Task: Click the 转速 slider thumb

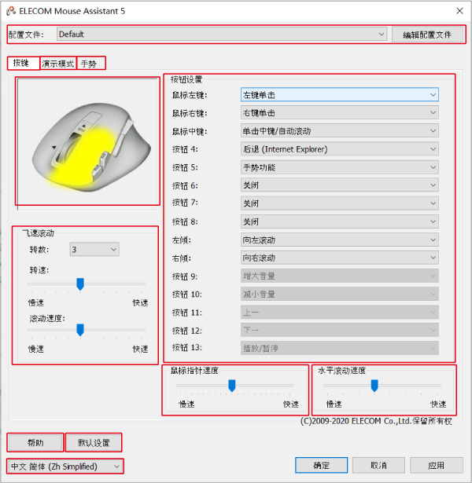Action: coord(80,284)
